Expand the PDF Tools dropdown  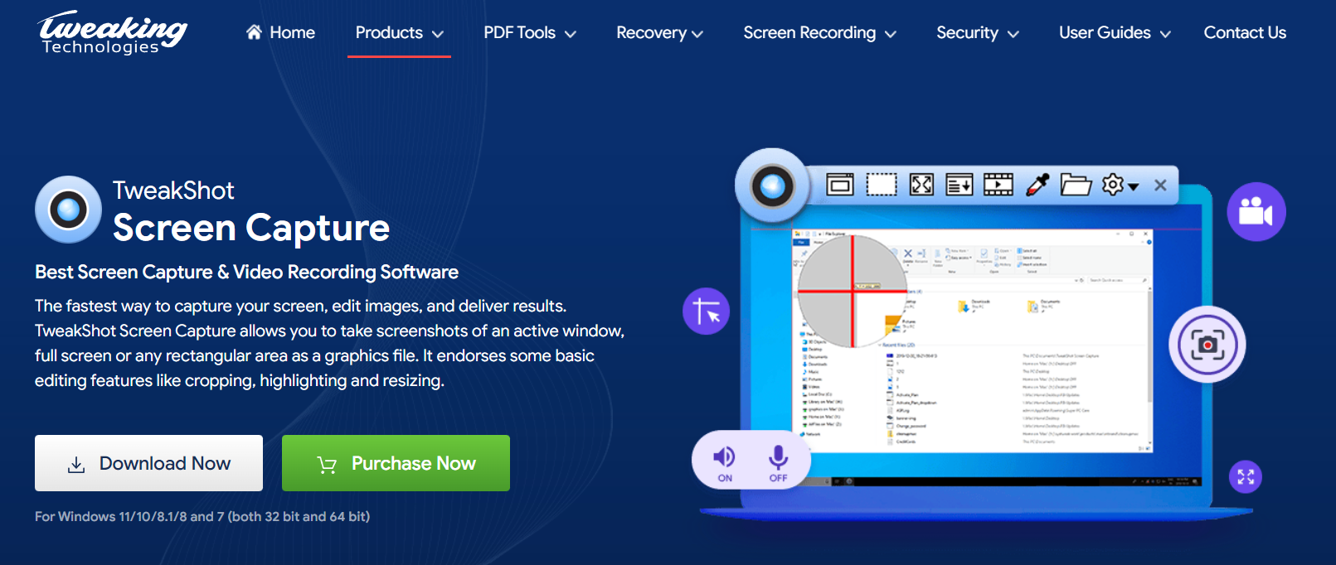click(x=529, y=33)
